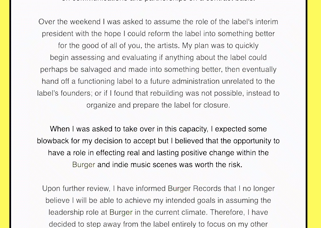This screenshot has height=228, width=321.
Task: Click the left yellow border strip
Action: pos(5,114)
